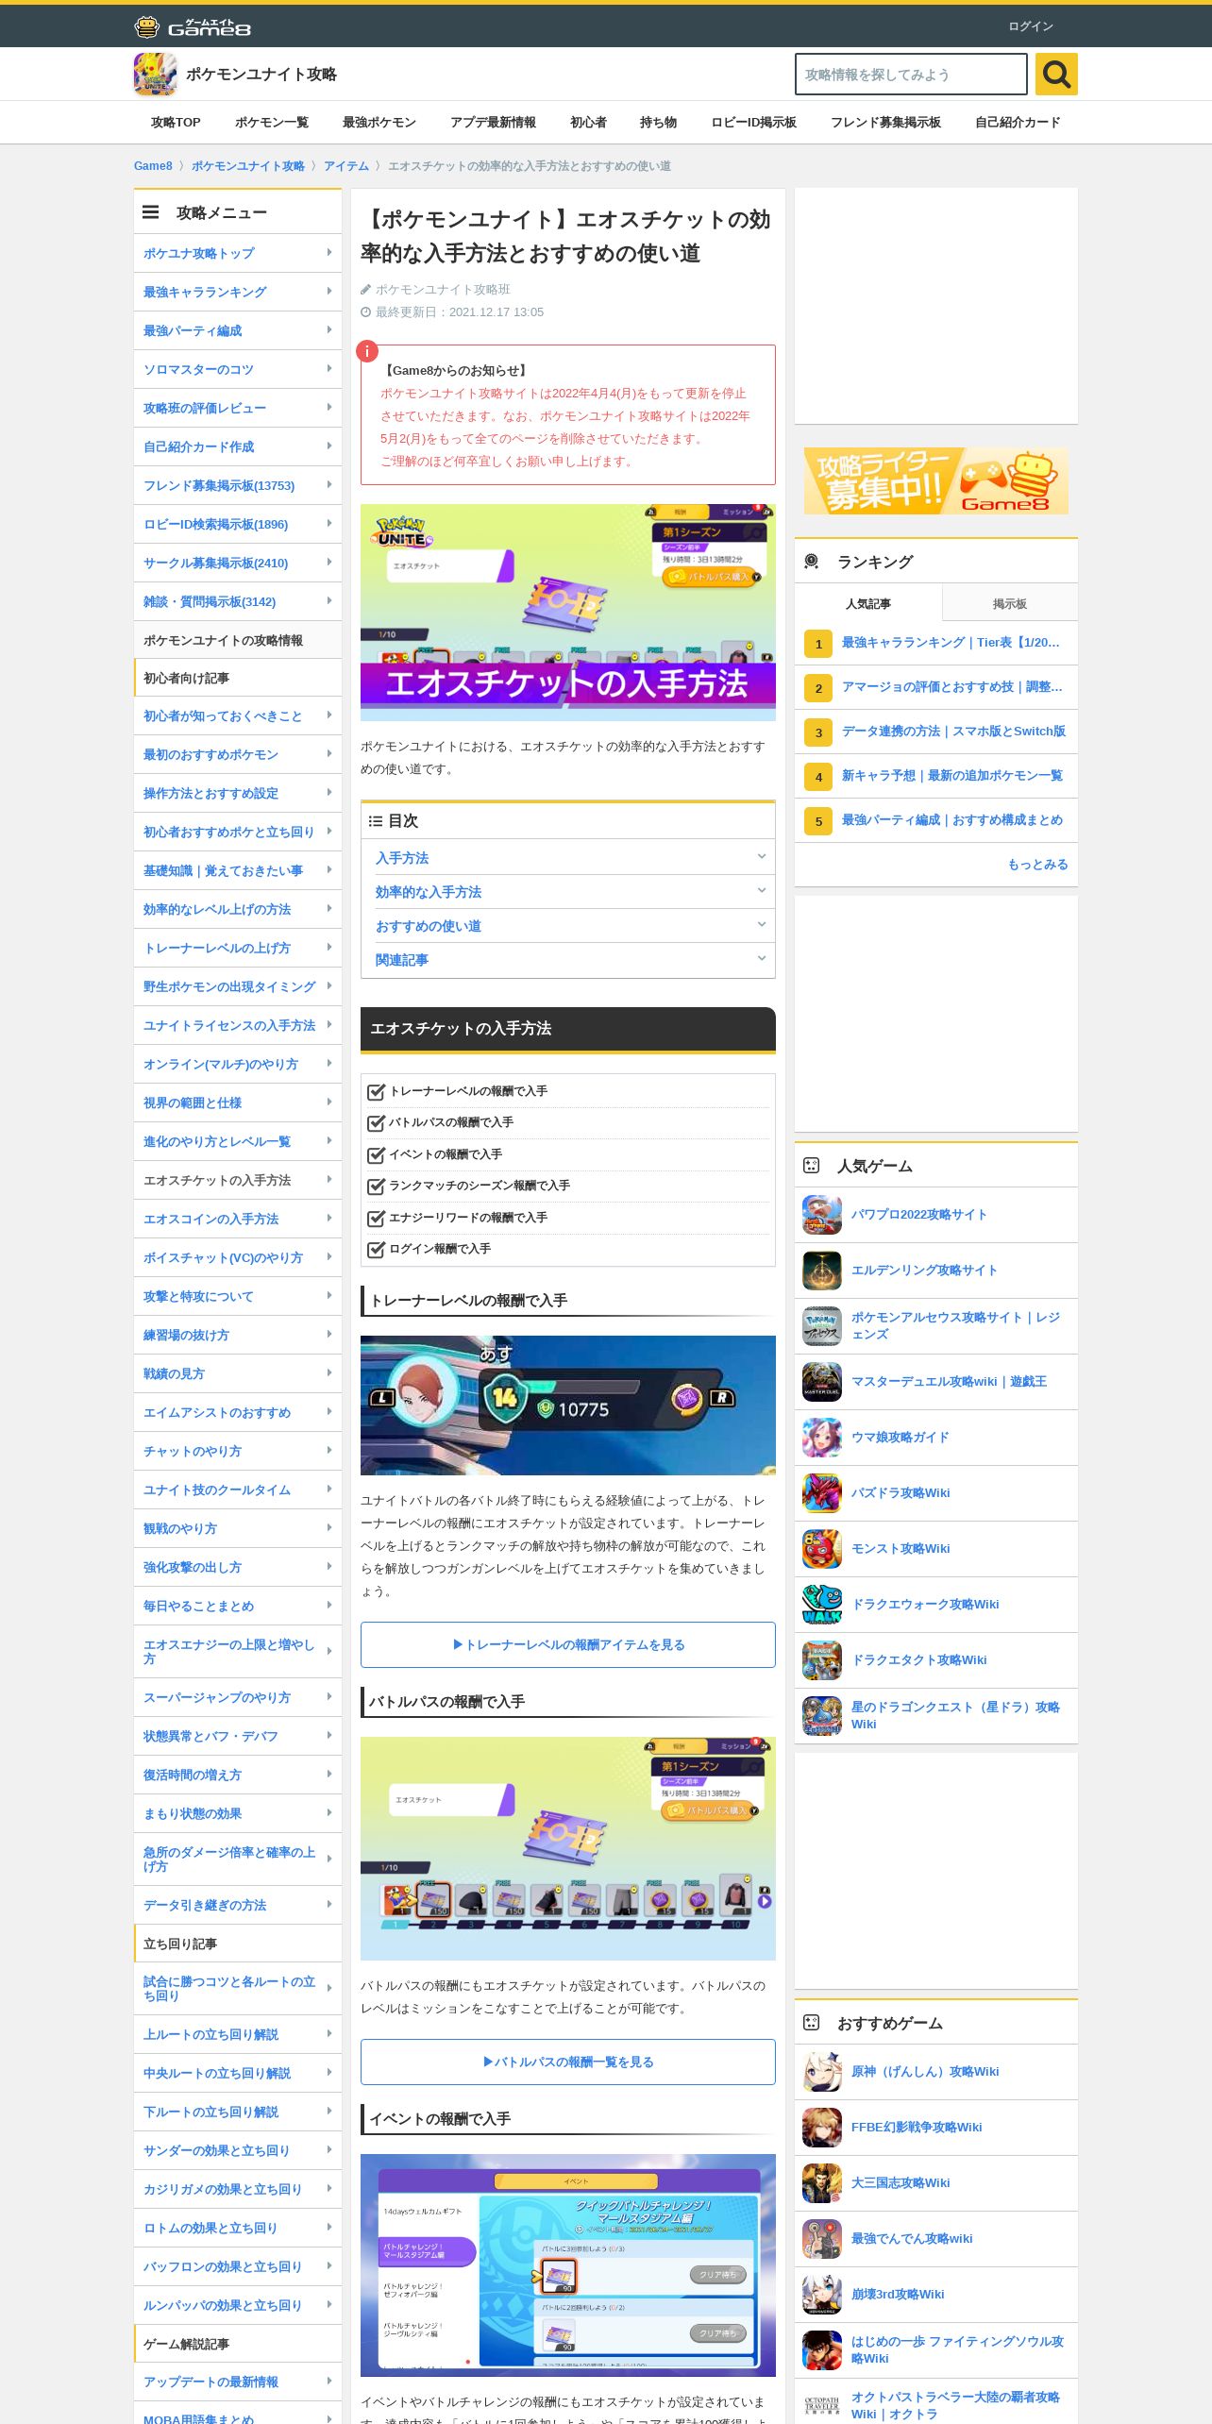Open the ドラクエタクト攻略Wiki game icon
The width and height of the screenshot is (1212, 2424).
click(822, 1660)
